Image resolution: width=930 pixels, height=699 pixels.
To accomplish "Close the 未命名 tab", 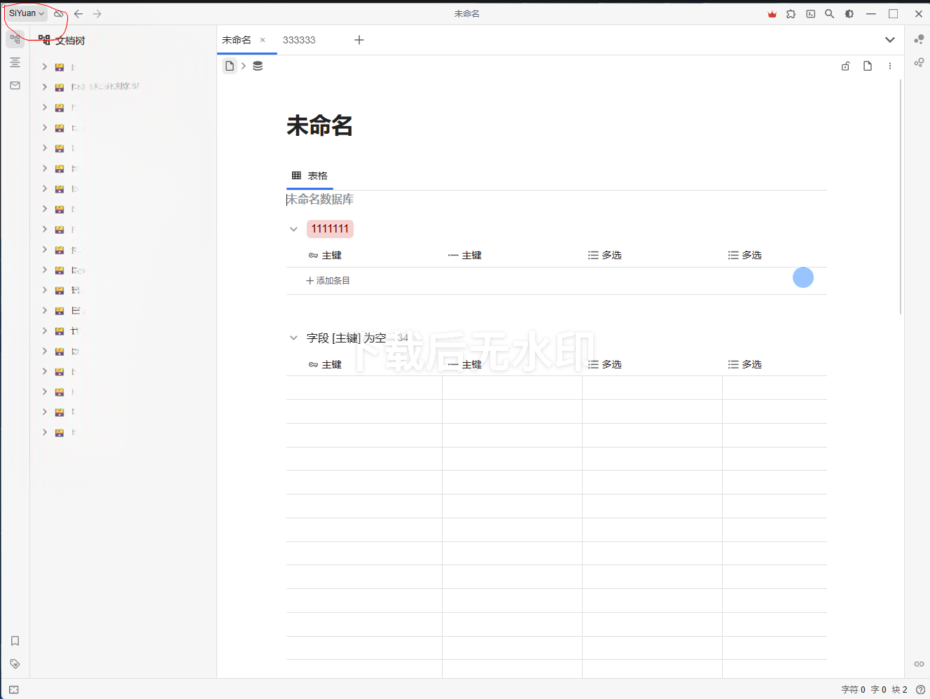I will (263, 40).
